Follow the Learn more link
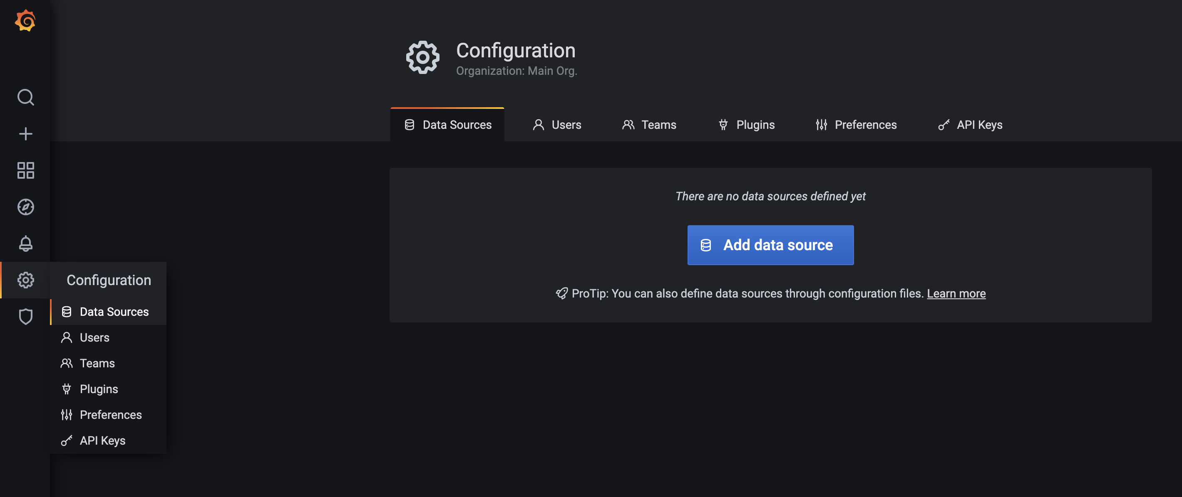 [956, 294]
